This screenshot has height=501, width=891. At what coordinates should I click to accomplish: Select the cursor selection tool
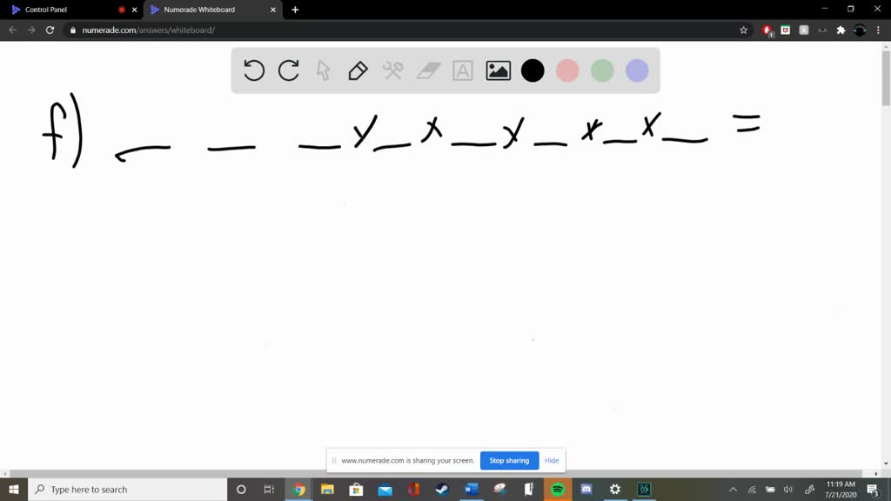323,70
